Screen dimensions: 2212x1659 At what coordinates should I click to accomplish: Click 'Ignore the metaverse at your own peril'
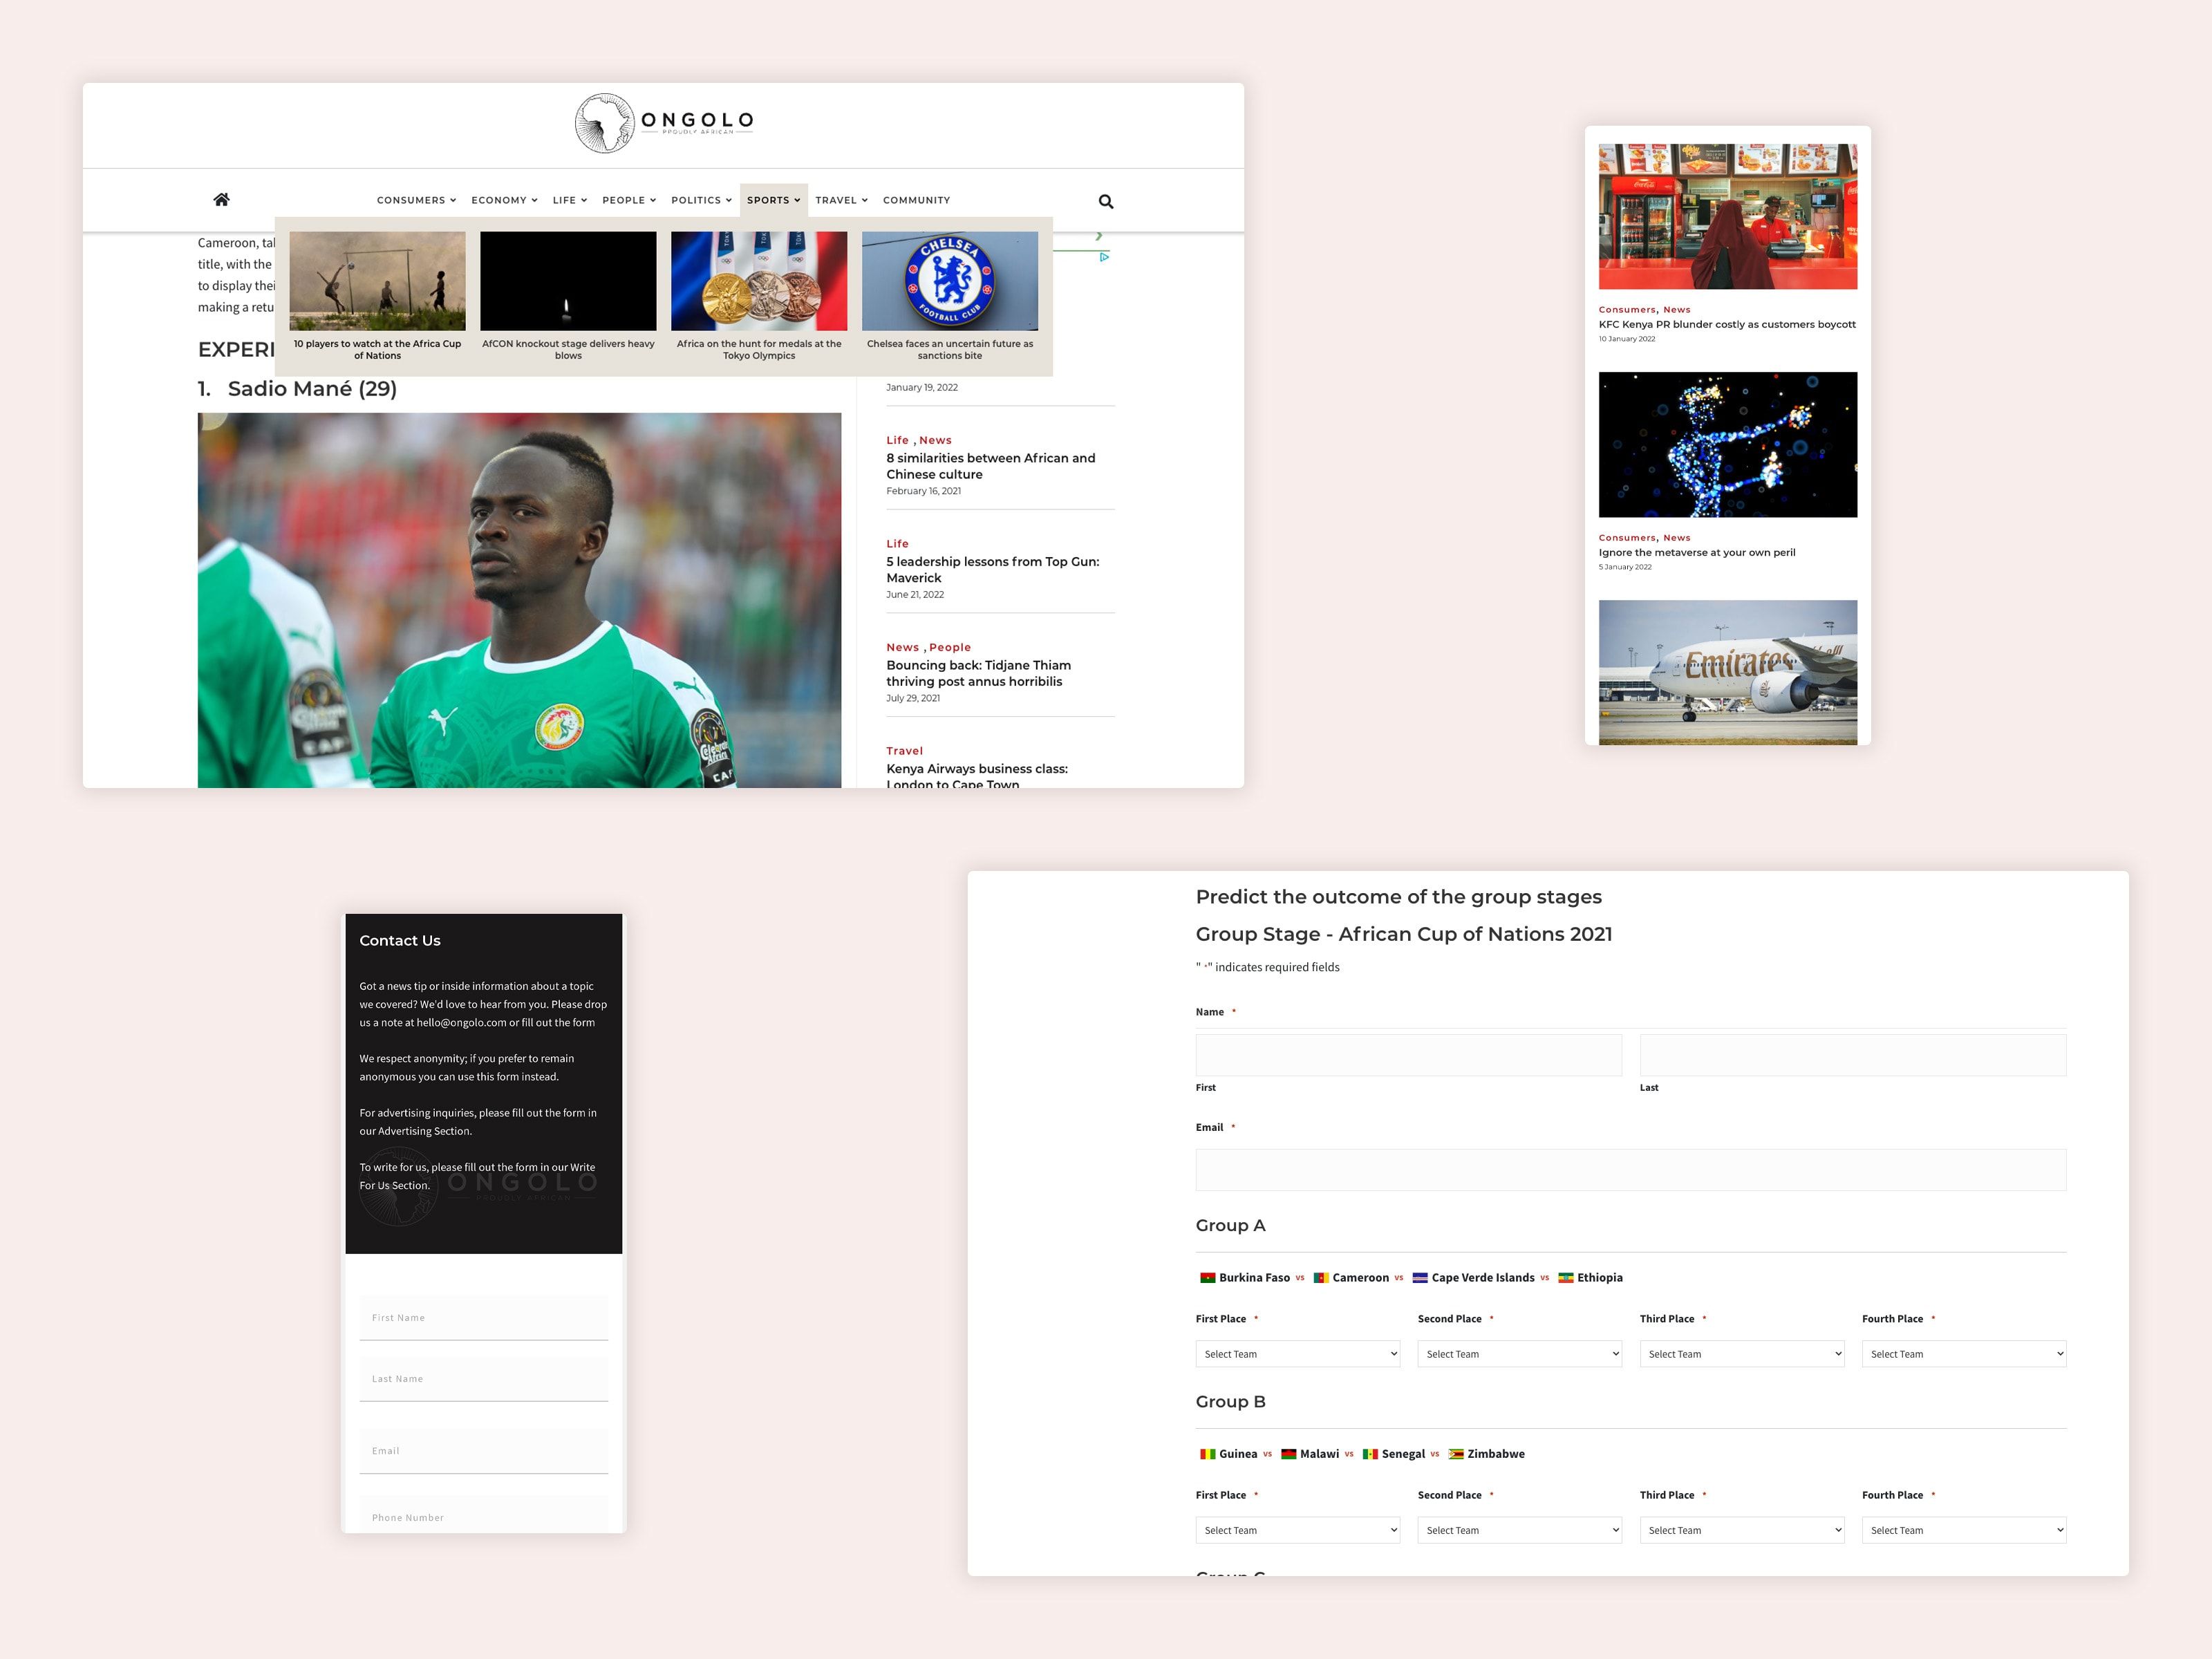pyautogui.click(x=1696, y=552)
